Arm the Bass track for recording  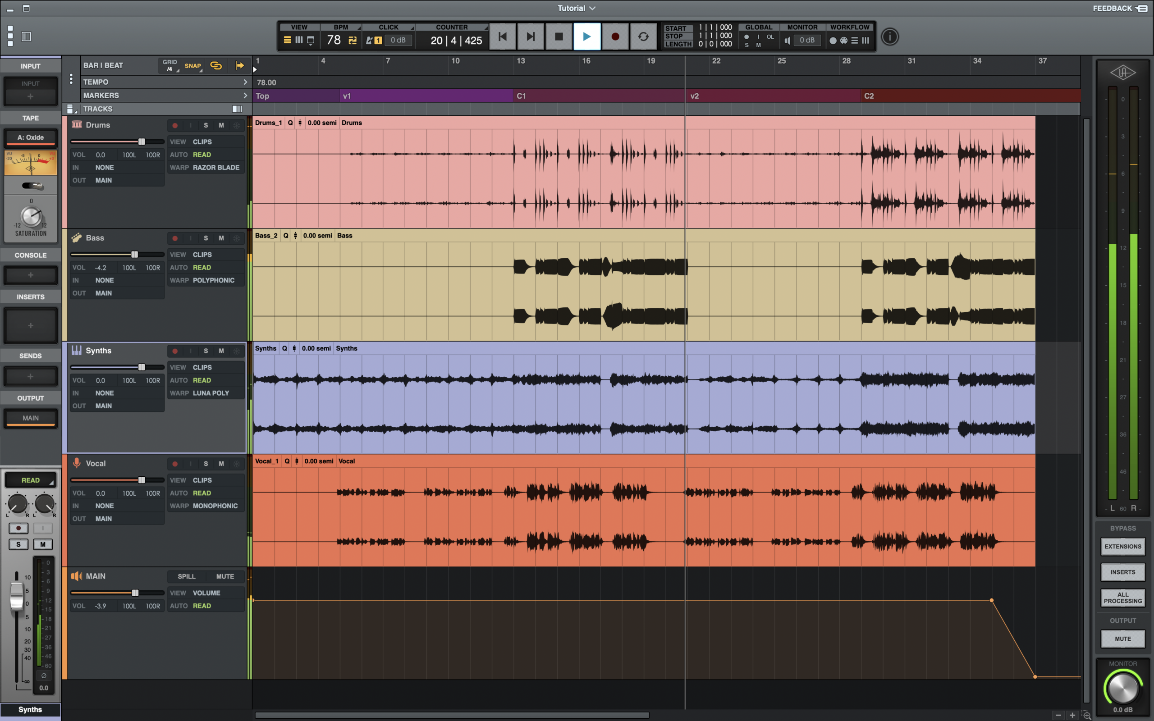[175, 238]
